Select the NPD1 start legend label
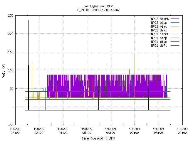This screenshot has height=141, width=188. tap(160, 34)
